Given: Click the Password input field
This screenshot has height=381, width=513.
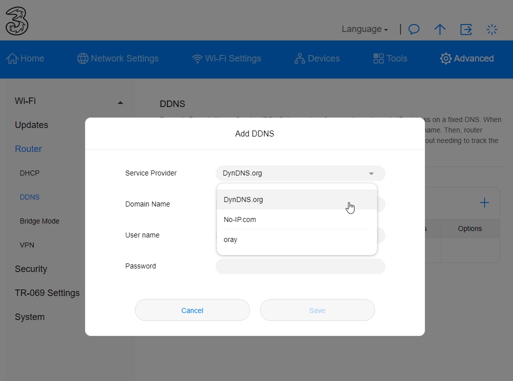Looking at the screenshot, I should tap(300, 266).
